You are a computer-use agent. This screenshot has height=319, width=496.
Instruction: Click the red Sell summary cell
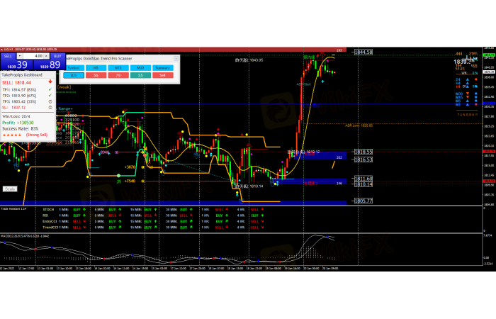pyautogui.click(x=163, y=74)
